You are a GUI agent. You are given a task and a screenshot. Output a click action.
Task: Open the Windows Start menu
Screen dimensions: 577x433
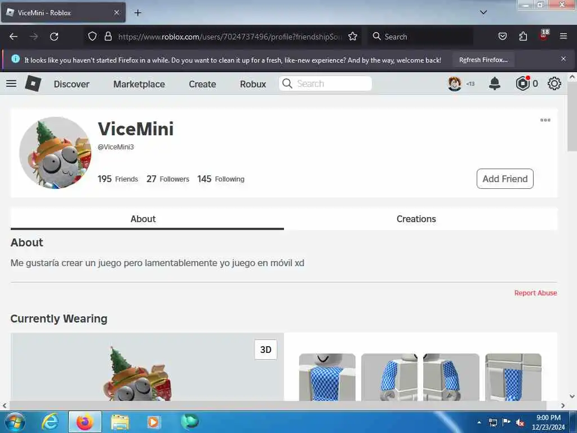point(14,422)
